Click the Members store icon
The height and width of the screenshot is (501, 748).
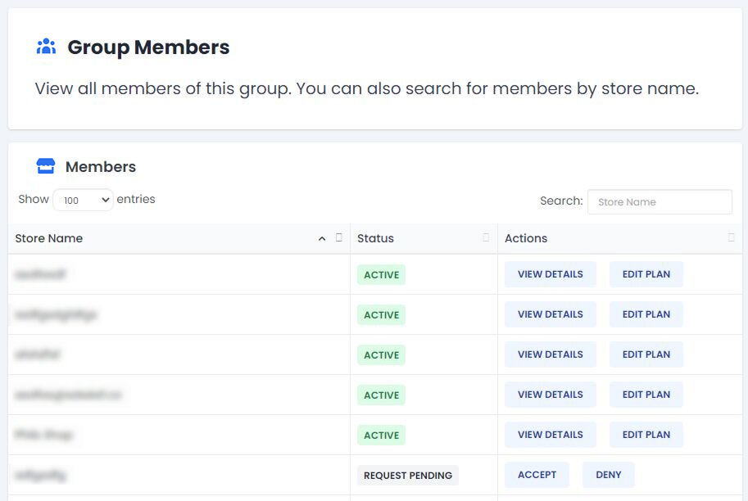click(45, 166)
